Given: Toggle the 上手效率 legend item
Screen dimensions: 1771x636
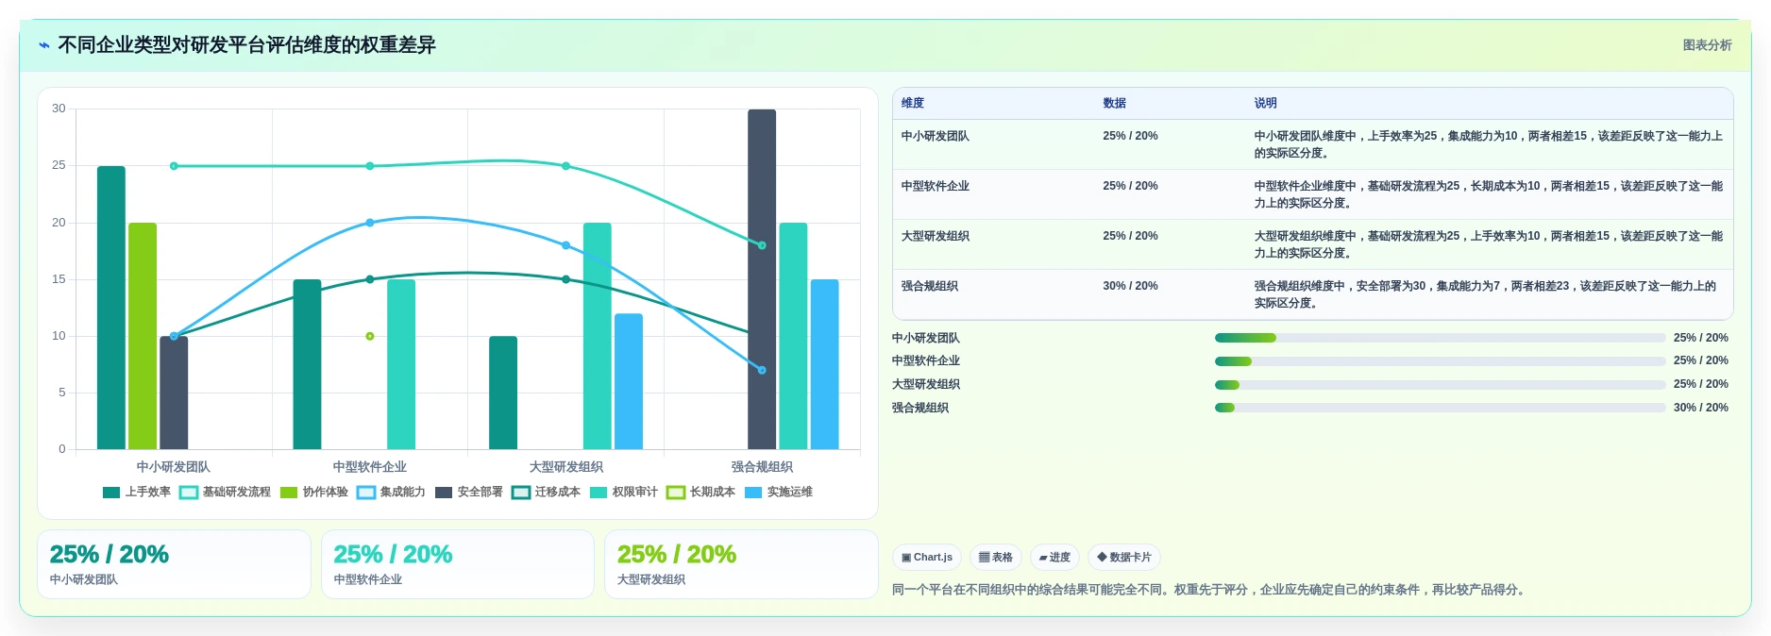Looking at the screenshot, I should (x=137, y=492).
